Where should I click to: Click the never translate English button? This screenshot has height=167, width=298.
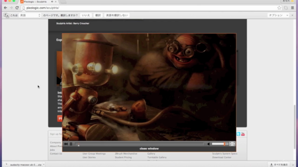[x=117, y=15]
